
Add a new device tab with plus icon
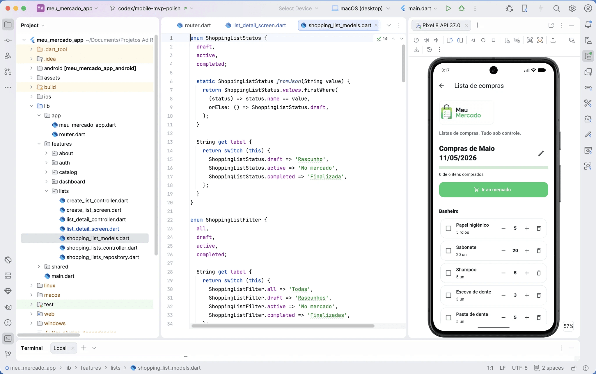(x=478, y=25)
